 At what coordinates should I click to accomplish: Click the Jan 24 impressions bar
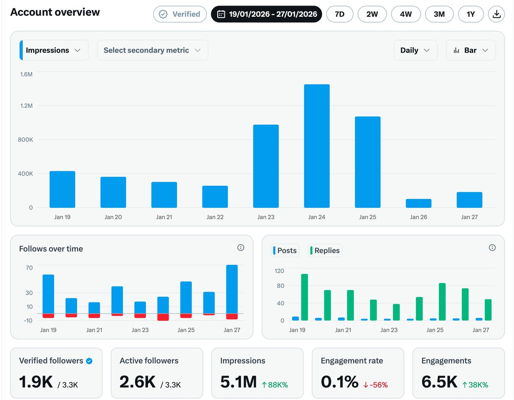point(317,146)
